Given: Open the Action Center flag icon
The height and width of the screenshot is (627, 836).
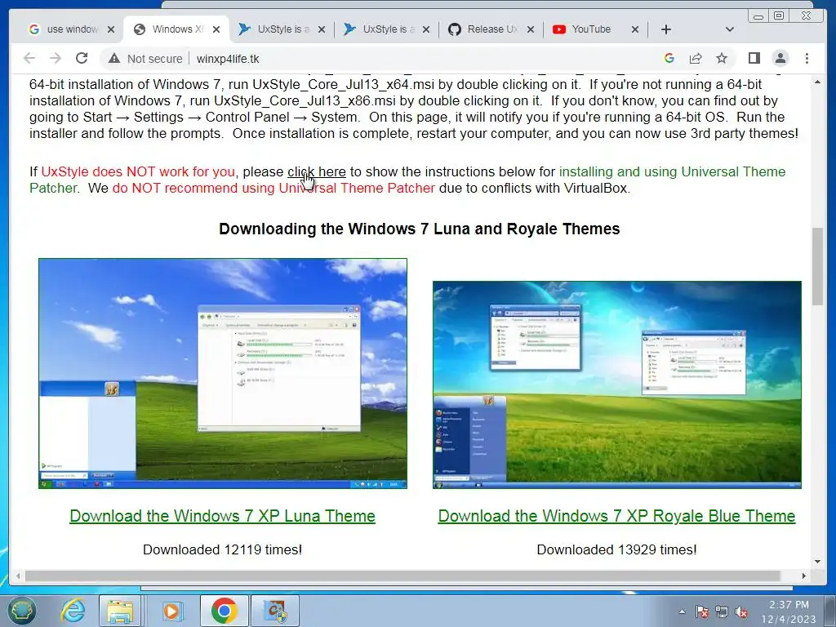Looking at the screenshot, I should click(701, 612).
